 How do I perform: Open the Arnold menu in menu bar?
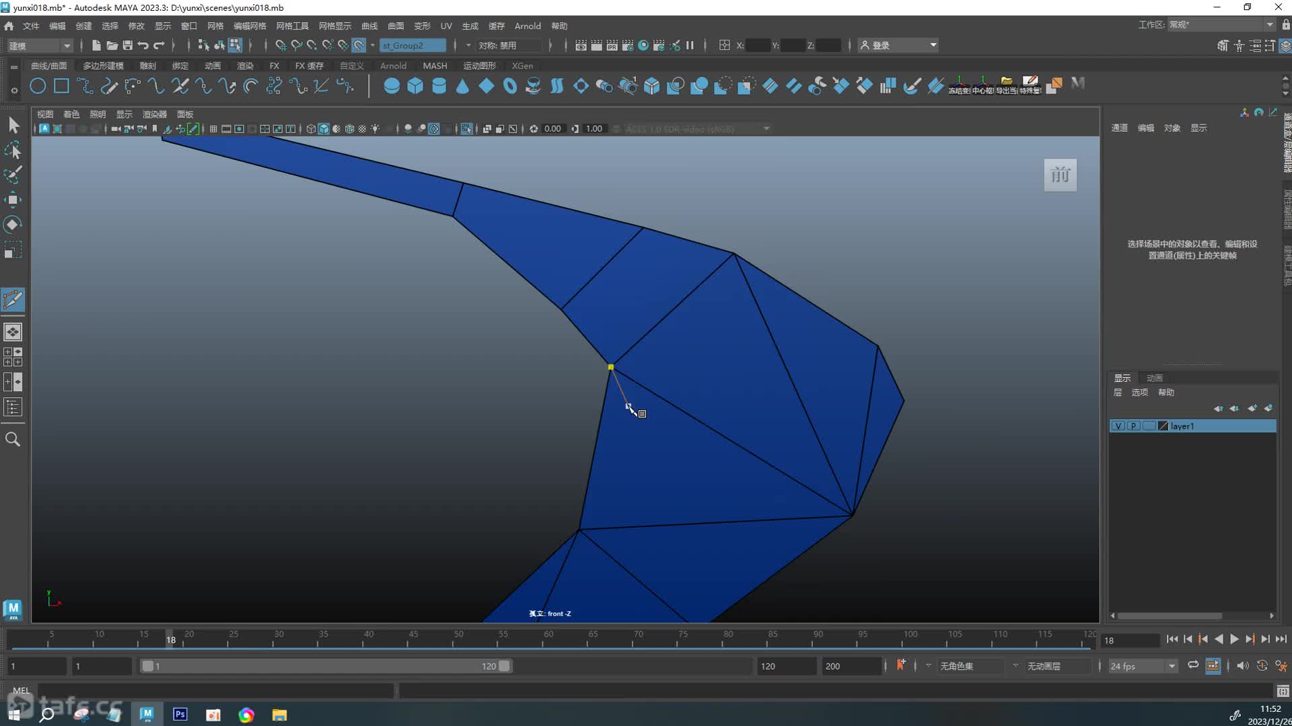(528, 26)
